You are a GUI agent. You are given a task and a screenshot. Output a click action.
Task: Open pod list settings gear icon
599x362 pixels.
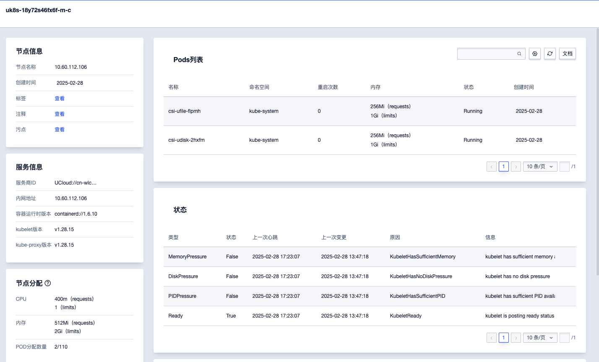tap(534, 53)
